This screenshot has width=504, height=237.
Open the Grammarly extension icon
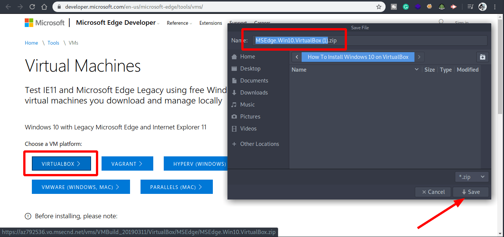(x=406, y=7)
